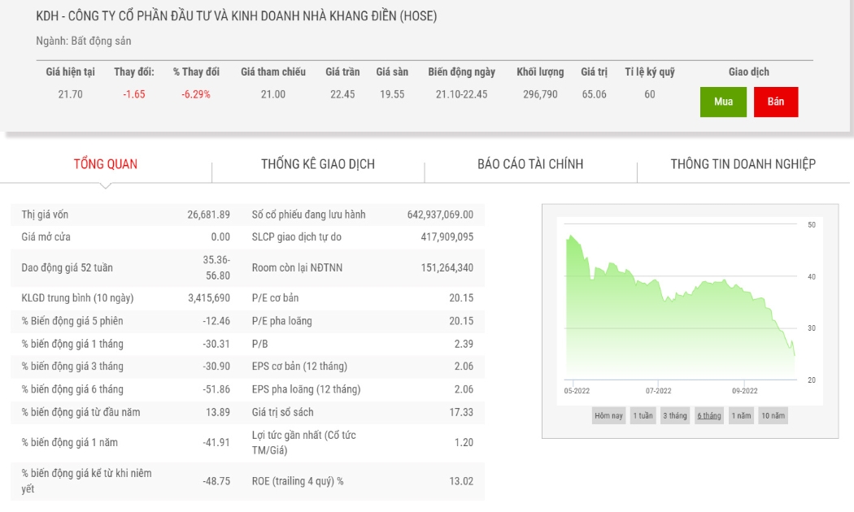Switch to THỐNG KÊ GIAO DỊCH tab
854x512 pixels.
pos(318,164)
